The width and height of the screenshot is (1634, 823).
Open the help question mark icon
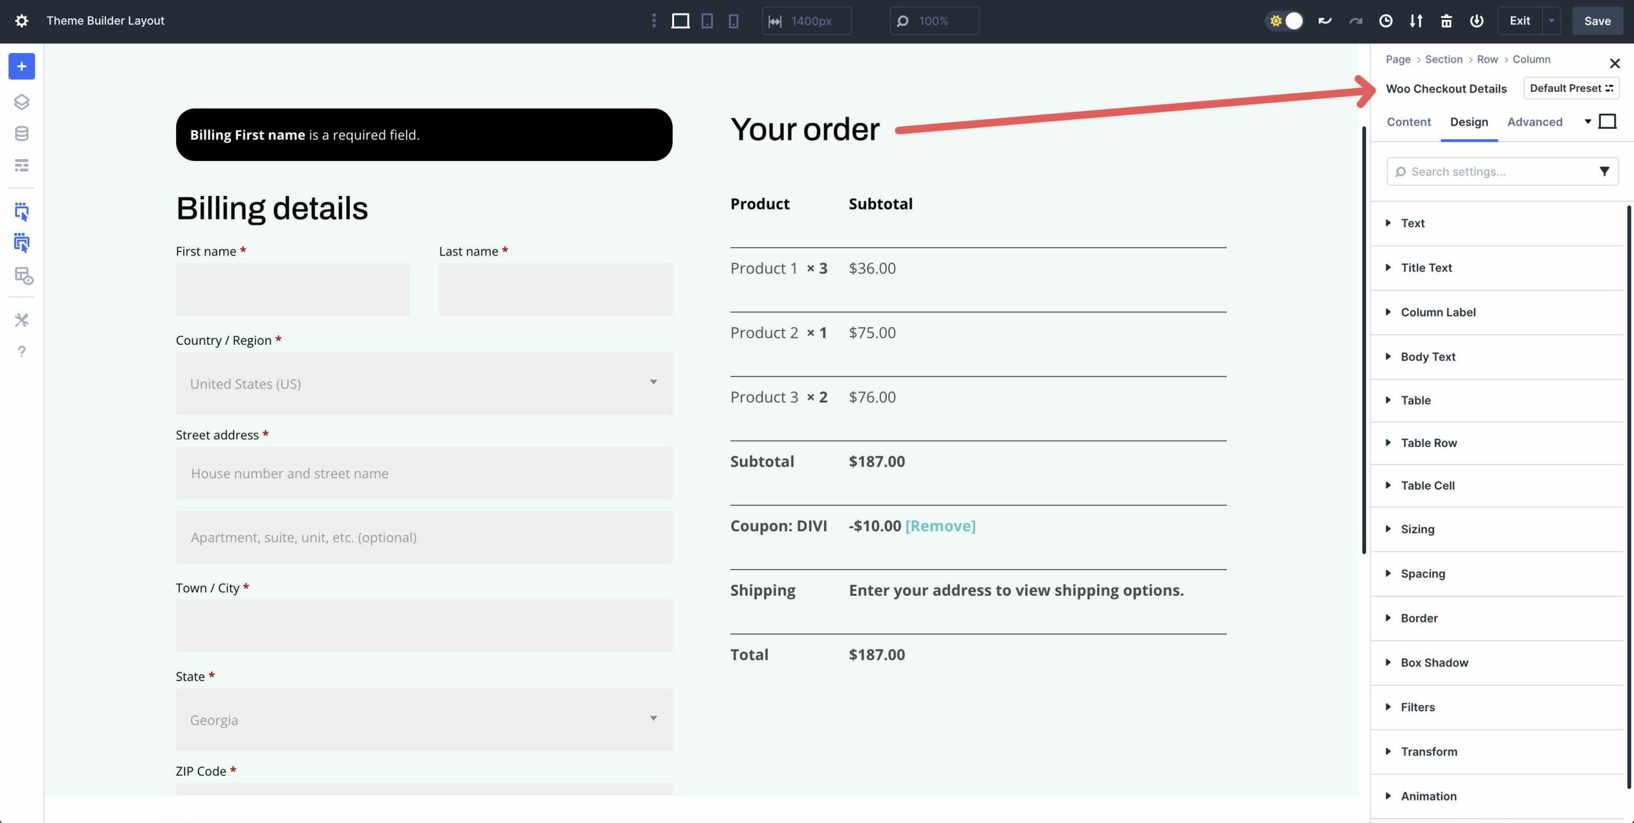pos(22,351)
